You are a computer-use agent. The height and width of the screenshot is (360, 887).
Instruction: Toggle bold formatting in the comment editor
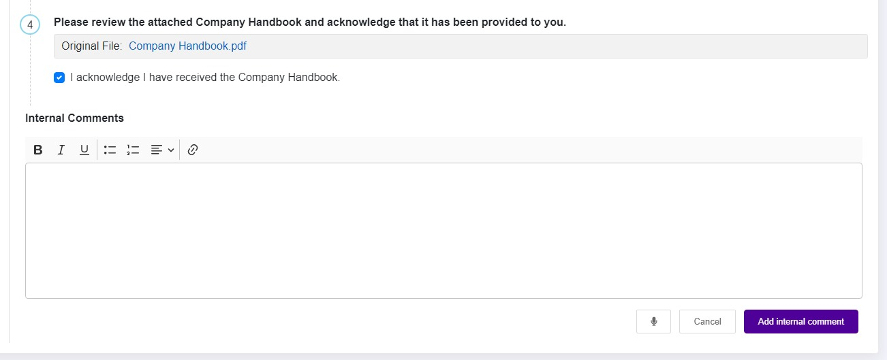point(38,150)
